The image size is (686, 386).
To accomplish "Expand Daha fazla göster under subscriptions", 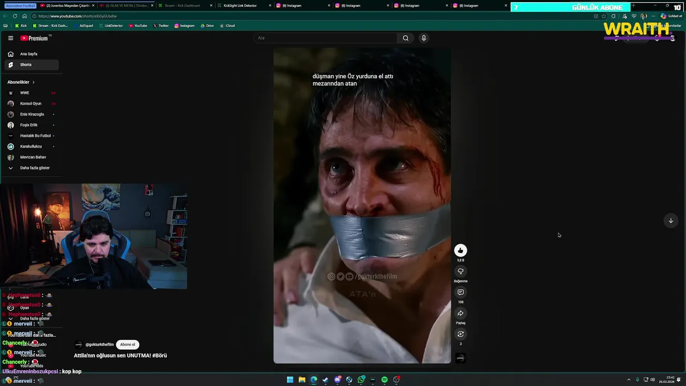I will pyautogui.click(x=32, y=168).
